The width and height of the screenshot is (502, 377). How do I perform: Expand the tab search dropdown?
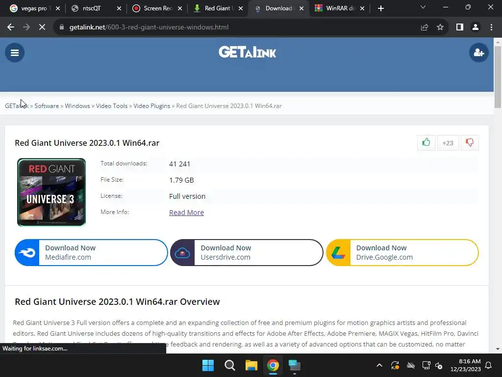pos(423,7)
